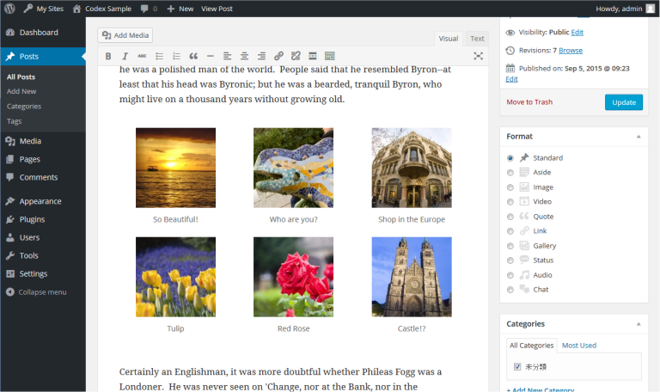Image resolution: width=660 pixels, height=392 pixels.
Task: Apply blockquote formatting
Action: pos(193,56)
